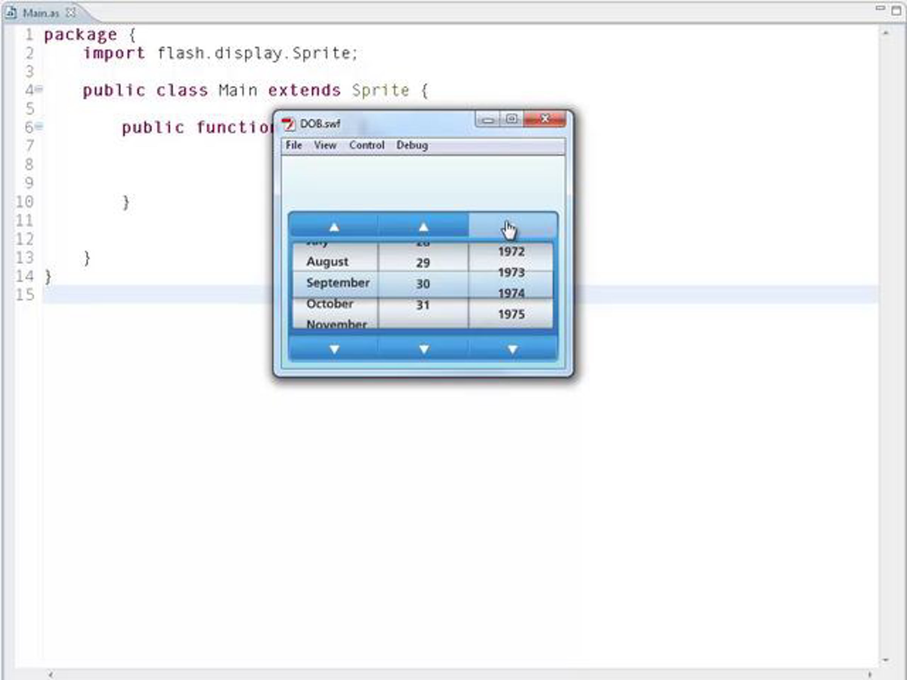
Task: Open the Control menu
Action: (x=367, y=145)
